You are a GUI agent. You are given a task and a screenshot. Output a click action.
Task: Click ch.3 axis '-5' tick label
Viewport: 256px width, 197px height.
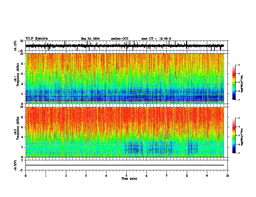click(x=22, y=170)
